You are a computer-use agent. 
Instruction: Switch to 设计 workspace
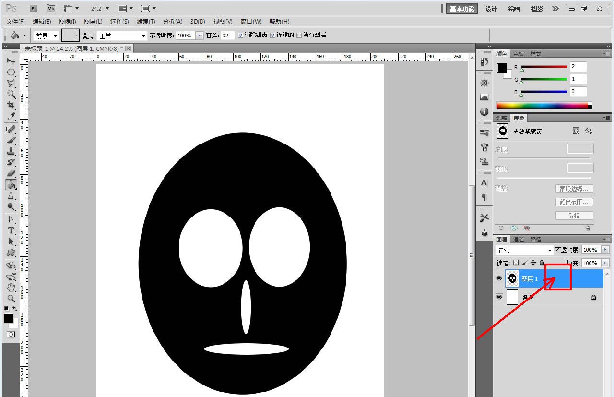click(491, 9)
